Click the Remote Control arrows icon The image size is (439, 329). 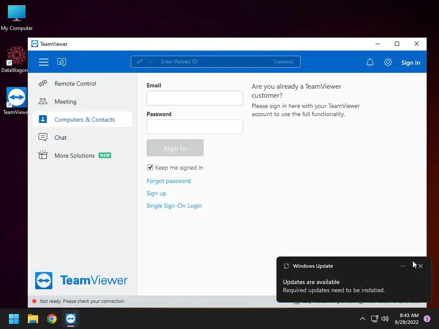(x=43, y=84)
